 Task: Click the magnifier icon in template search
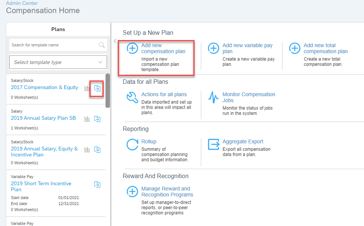(x=102, y=45)
